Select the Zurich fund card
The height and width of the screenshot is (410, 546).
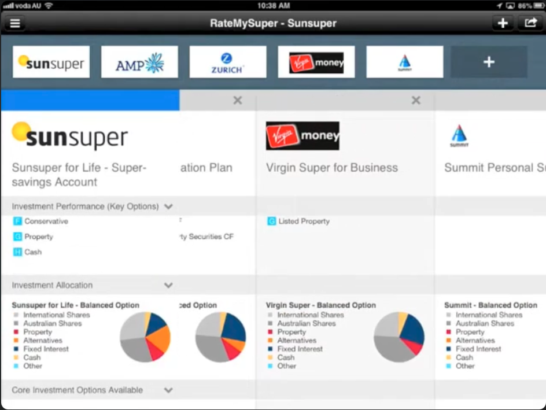[x=228, y=62]
